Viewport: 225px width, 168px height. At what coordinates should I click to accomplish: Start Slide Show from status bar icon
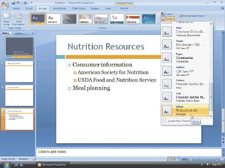coord(179,159)
